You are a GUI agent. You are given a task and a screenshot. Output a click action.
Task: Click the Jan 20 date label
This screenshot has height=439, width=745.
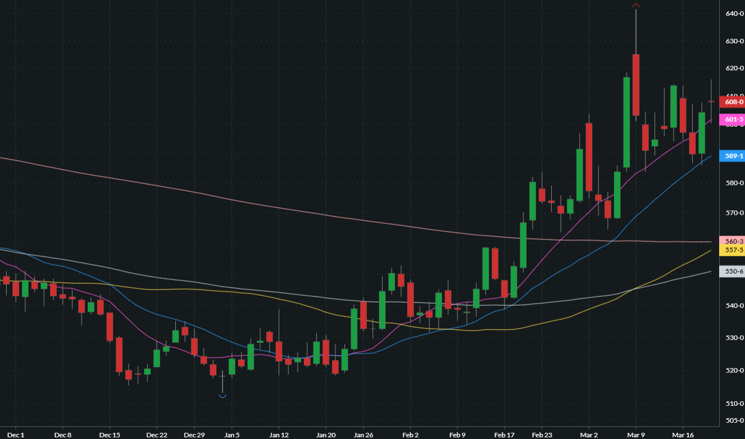point(326,435)
